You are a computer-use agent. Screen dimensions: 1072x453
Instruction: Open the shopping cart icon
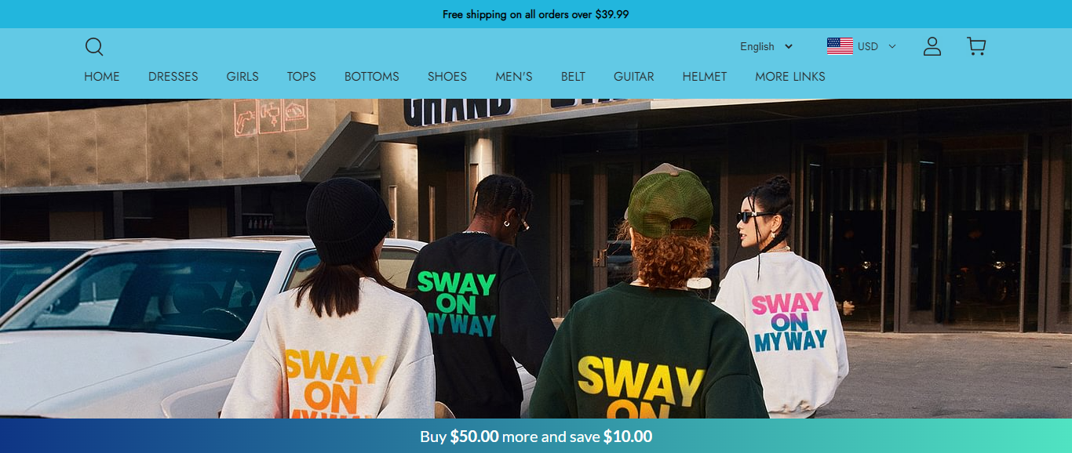pos(976,46)
